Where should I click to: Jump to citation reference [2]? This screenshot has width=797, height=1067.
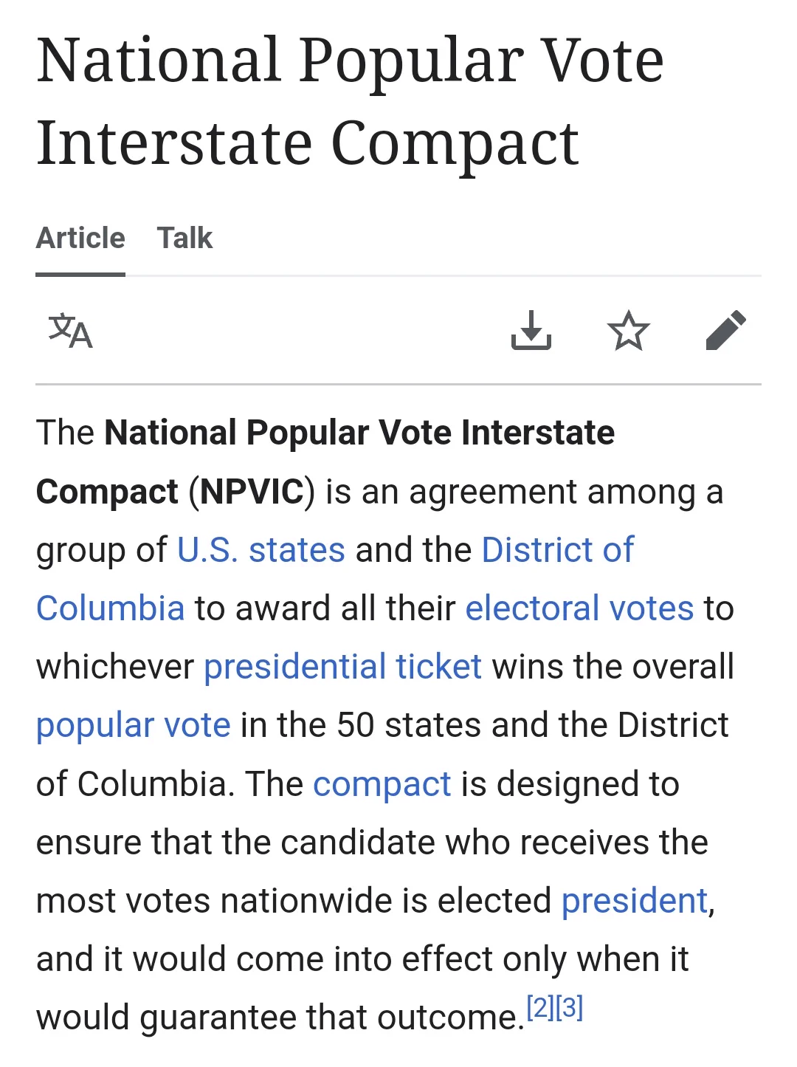point(540,1007)
